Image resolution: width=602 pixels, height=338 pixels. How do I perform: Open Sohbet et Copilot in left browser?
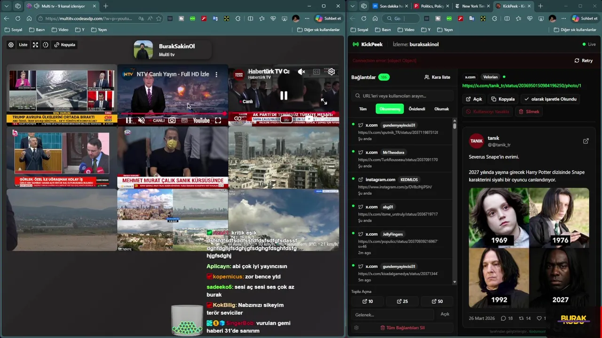(x=328, y=18)
